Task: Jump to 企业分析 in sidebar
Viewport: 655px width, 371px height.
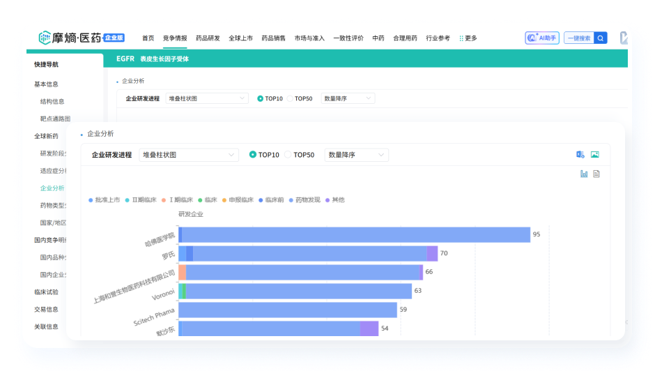Action: 52,188
